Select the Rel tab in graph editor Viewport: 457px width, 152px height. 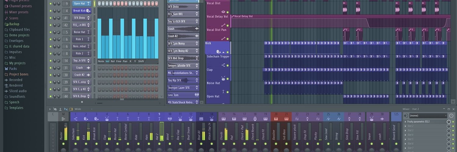[113, 61]
